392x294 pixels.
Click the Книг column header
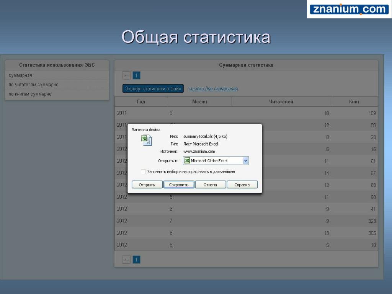pyautogui.click(x=354, y=102)
